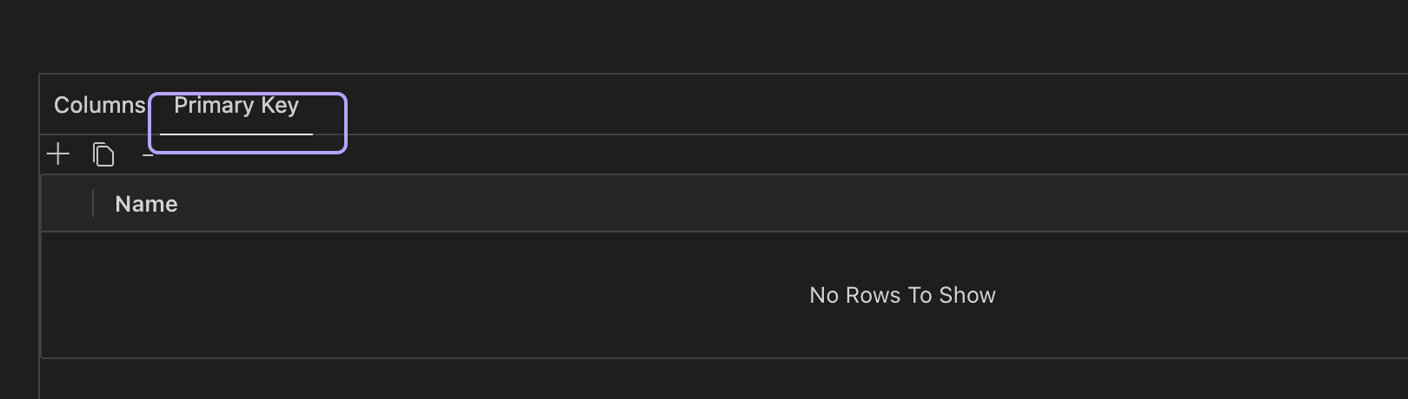Click the duplicate row copy icon
The height and width of the screenshot is (399, 1408).
(103, 154)
